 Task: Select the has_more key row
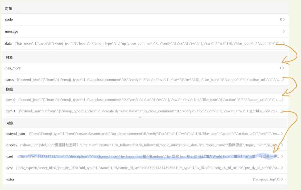(145, 68)
